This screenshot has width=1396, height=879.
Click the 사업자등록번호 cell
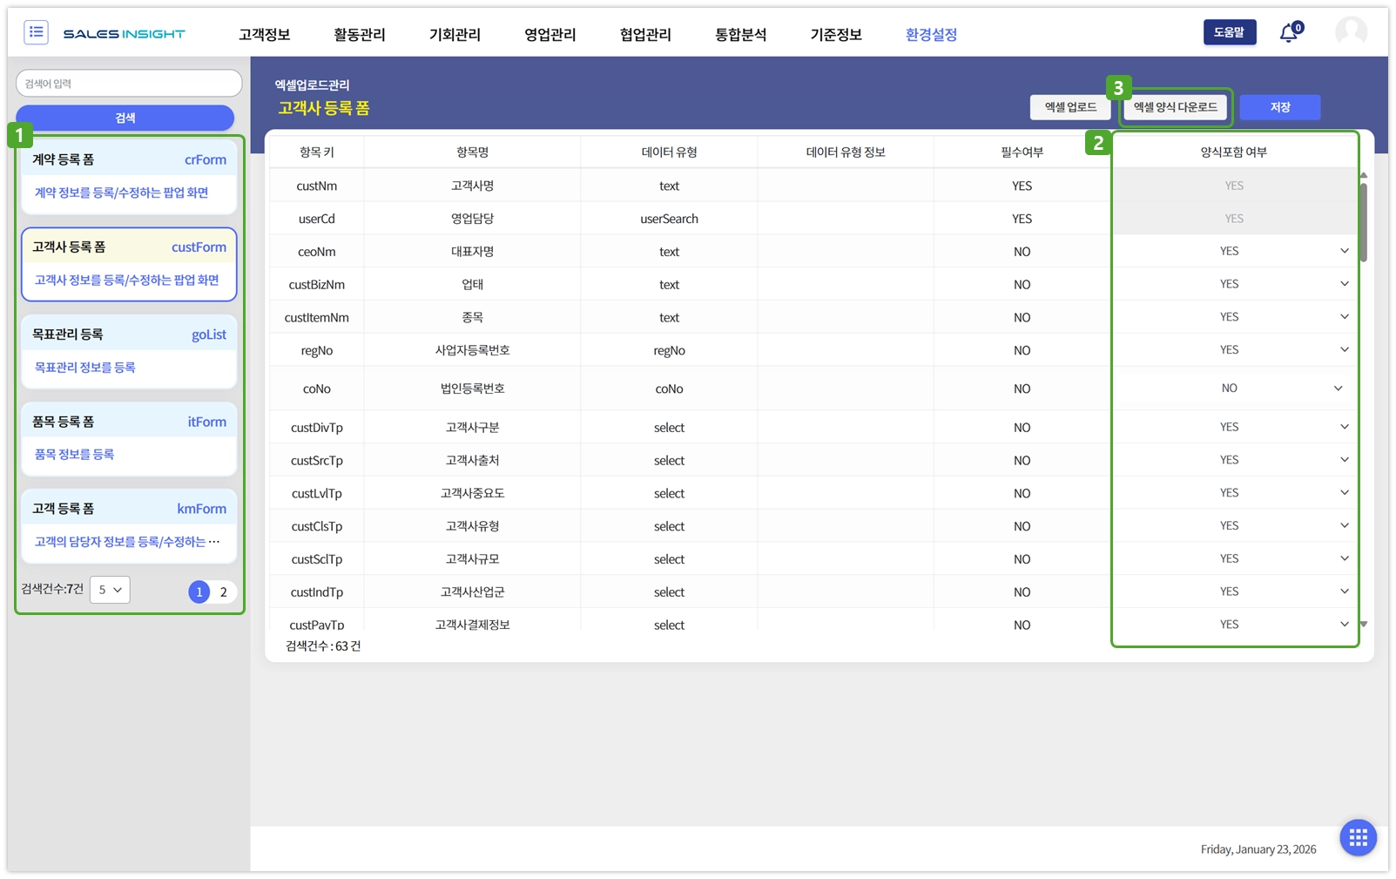tap(473, 350)
